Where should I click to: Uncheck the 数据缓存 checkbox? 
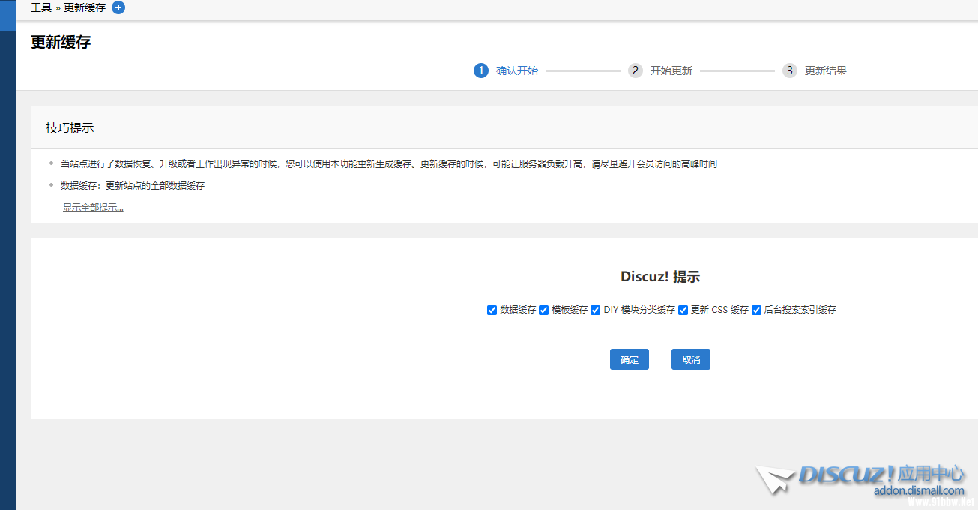coord(492,310)
